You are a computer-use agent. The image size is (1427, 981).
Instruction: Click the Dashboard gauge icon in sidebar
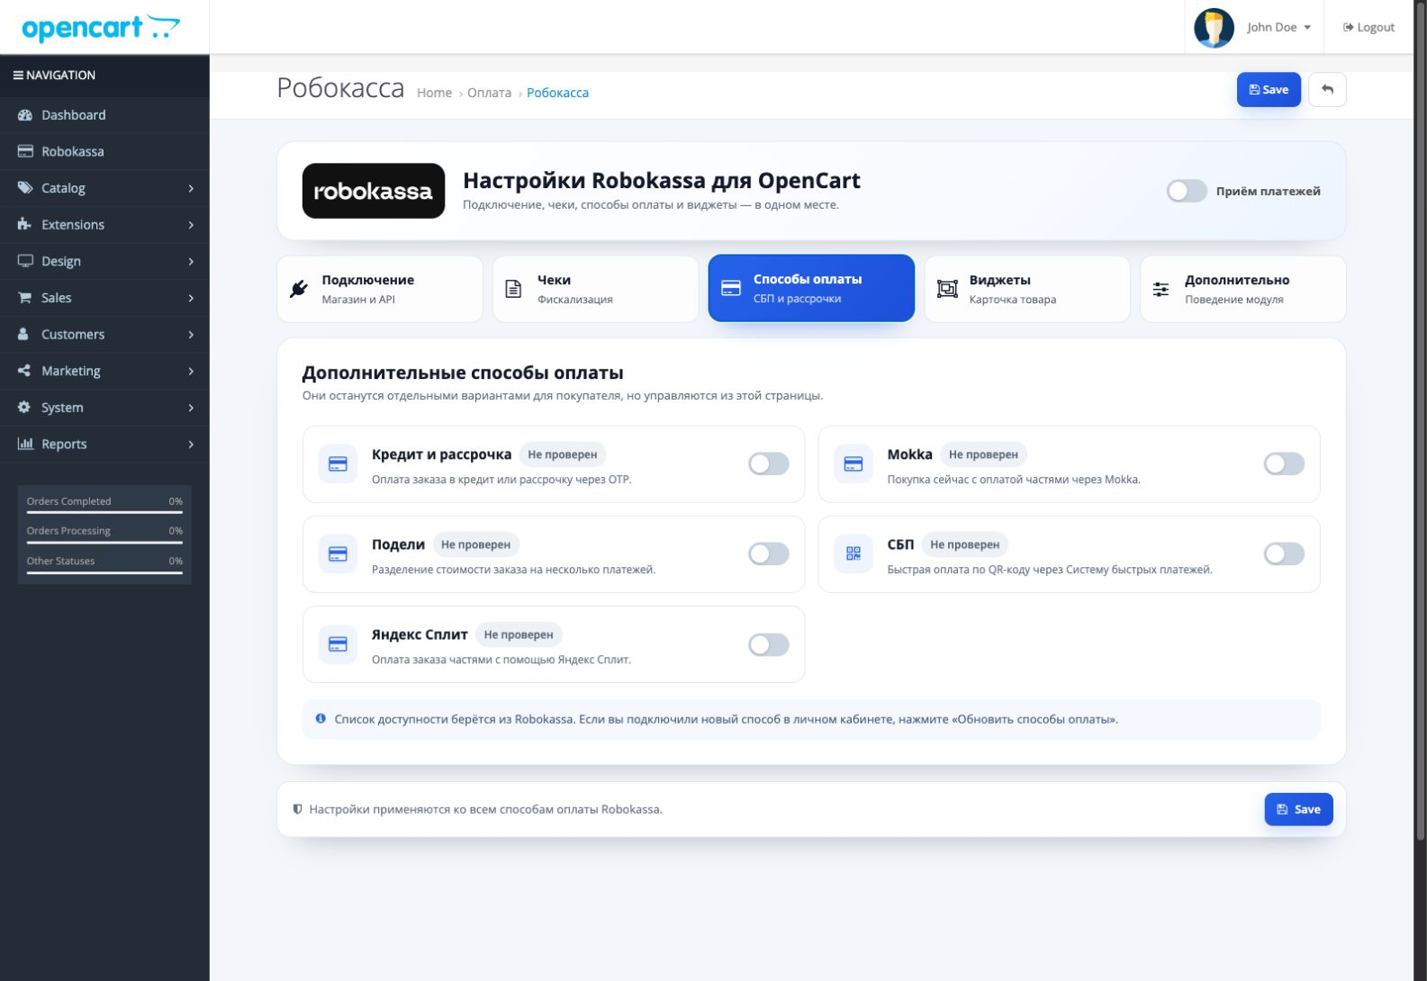tap(25, 115)
